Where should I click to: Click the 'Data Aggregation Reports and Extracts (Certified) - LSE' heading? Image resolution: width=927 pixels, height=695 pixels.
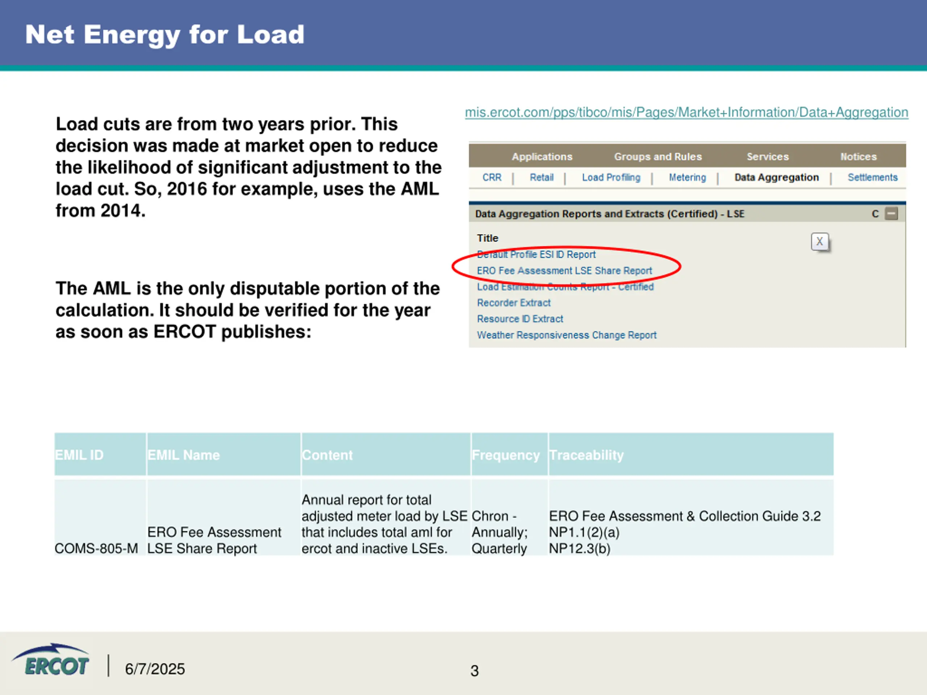click(x=610, y=214)
